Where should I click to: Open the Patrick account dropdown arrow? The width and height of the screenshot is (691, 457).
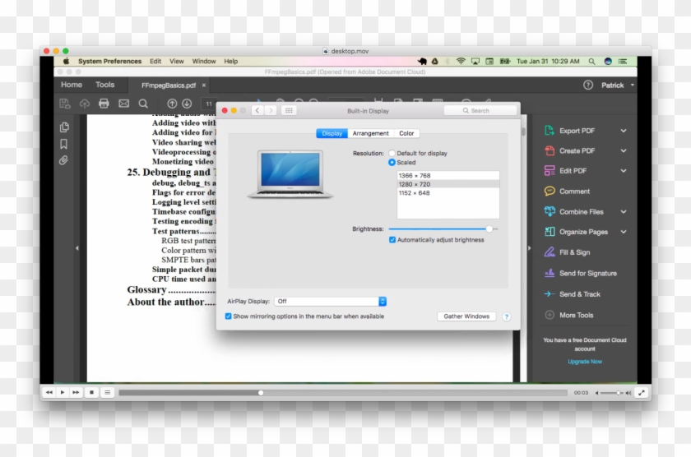pos(633,85)
